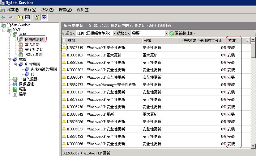Open the column chooser arrow beside 核准 header
This screenshot has width=256, height=156.
248,41
